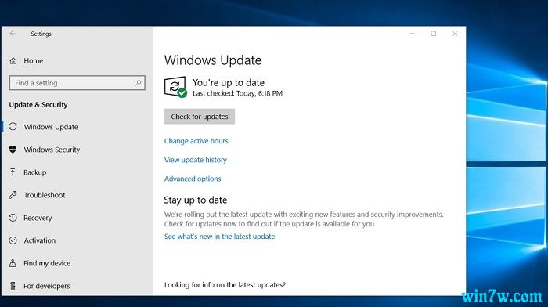The width and height of the screenshot is (548, 307).
Task: Click the Find my device person icon
Action: click(13, 263)
